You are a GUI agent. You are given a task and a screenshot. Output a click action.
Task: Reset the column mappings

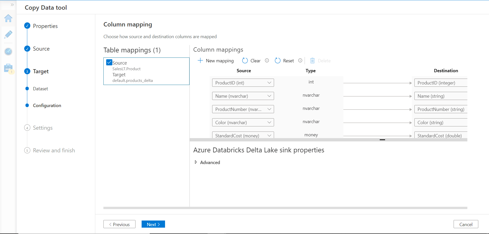pos(284,61)
